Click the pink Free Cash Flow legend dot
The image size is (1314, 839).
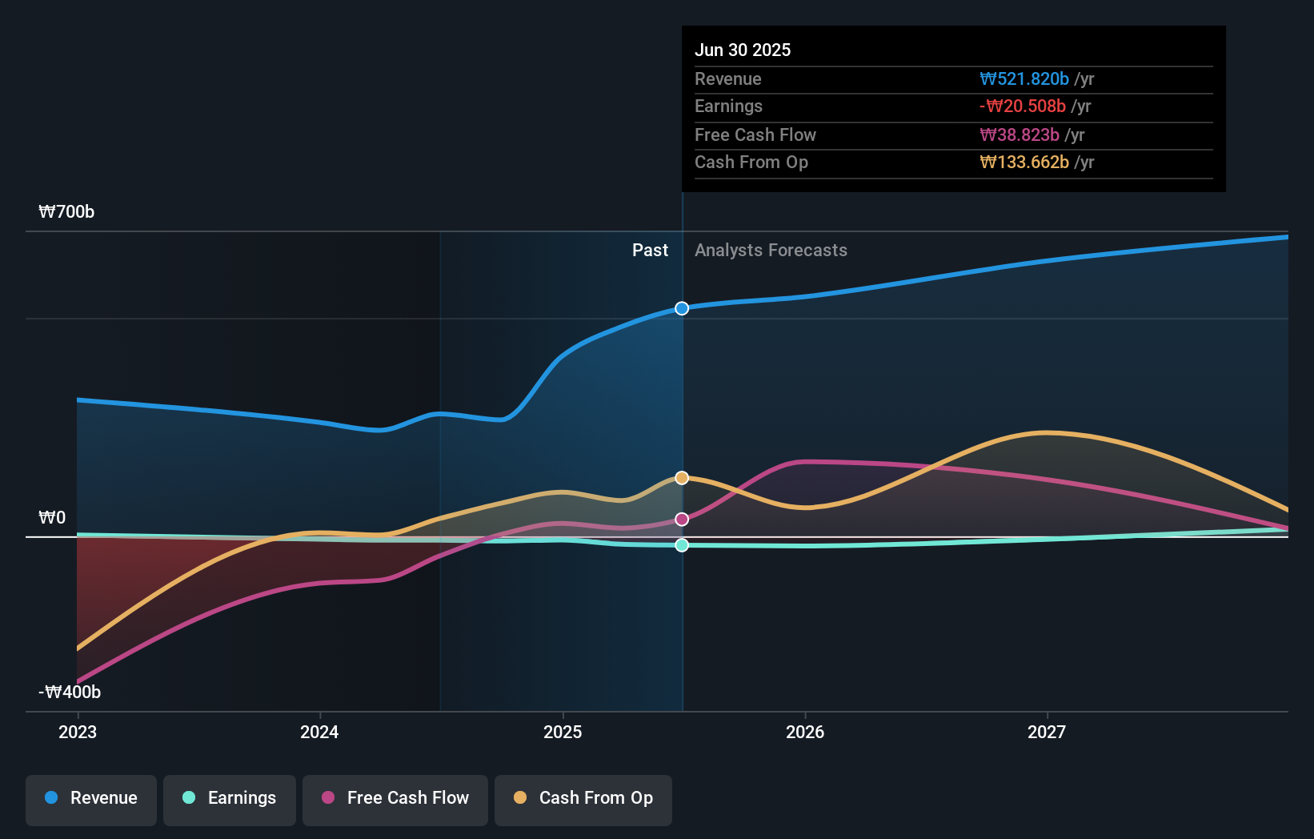(327, 798)
